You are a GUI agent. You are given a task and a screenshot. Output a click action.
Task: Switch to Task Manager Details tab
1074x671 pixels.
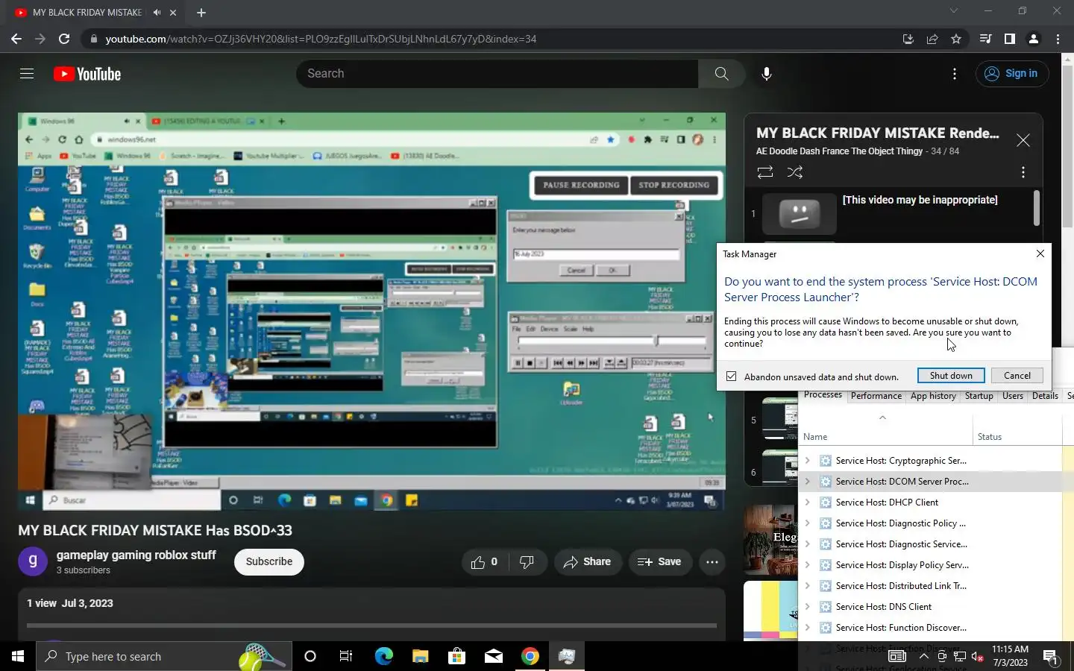pos(1045,396)
